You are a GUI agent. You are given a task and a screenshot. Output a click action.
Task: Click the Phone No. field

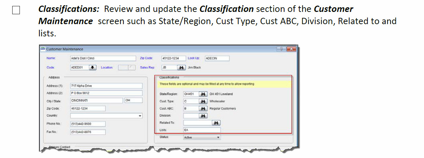point(88,124)
